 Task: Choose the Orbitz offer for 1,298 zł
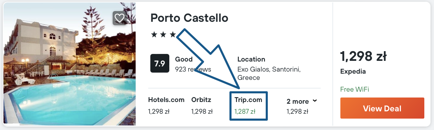(202, 105)
